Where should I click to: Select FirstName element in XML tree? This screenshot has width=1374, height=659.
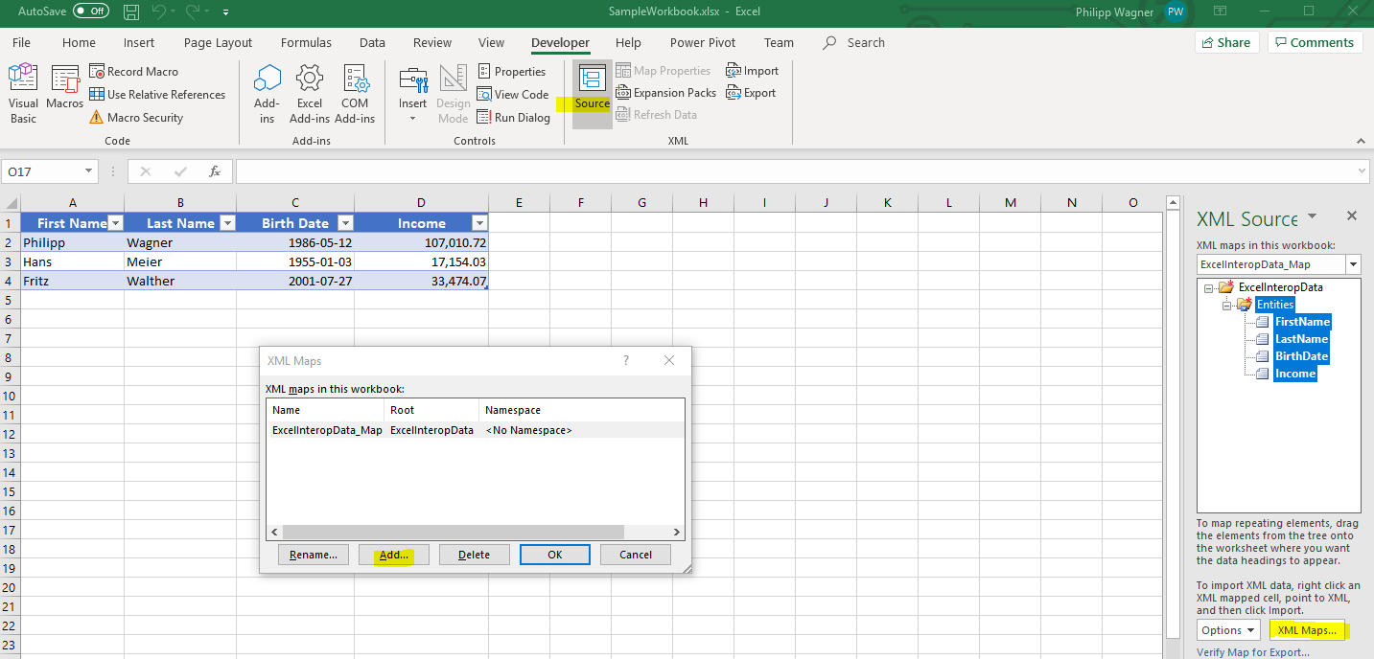[1302, 322]
